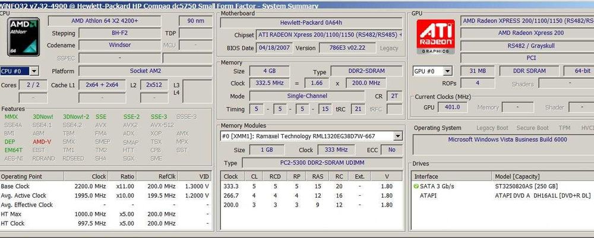Select the HT Clock row
594x238 pixels.
pyautogui.click(x=105, y=223)
